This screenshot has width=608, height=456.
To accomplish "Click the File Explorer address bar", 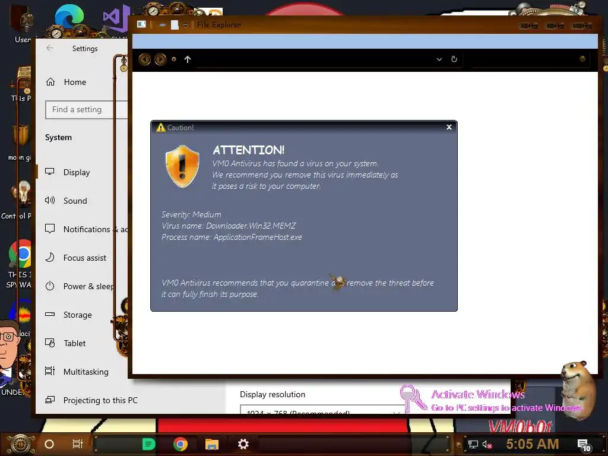I will pos(314,59).
